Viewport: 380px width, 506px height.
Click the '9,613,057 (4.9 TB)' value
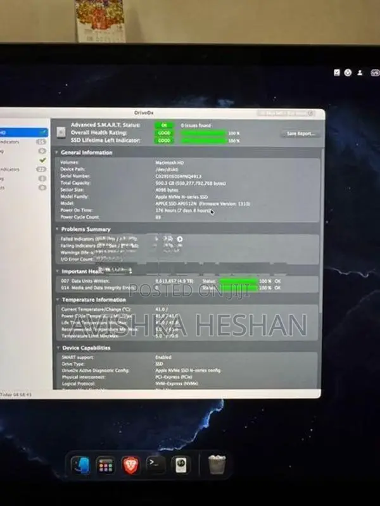[174, 281]
